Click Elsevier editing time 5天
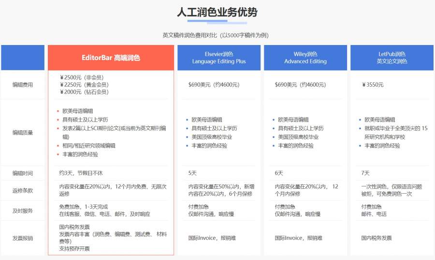Screen dimensions: 435x260 point(192,173)
